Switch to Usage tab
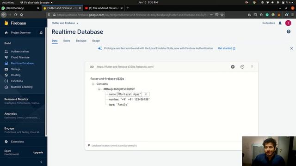Image resolution: width=296 pixels, height=166 pixels. (96, 41)
